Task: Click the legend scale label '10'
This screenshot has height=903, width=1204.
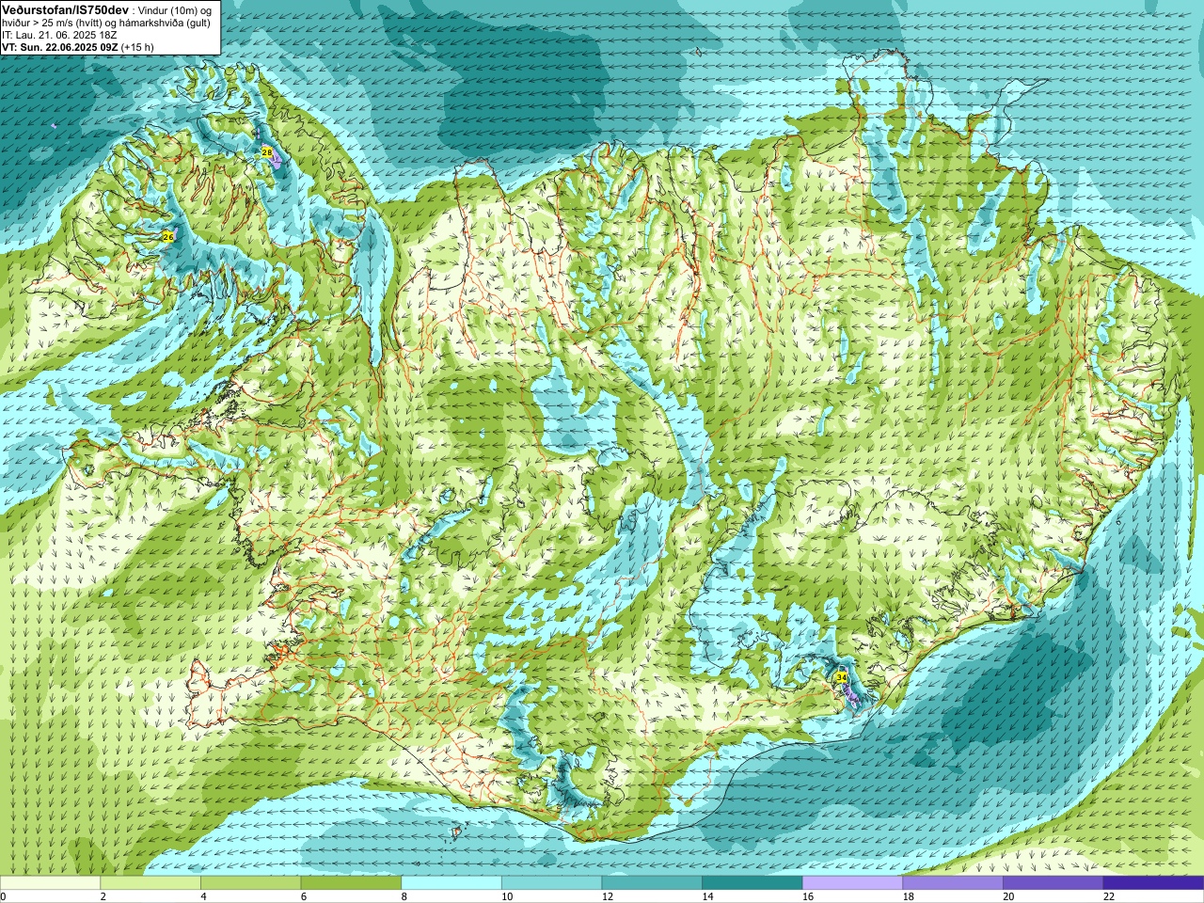Action: pos(507,896)
